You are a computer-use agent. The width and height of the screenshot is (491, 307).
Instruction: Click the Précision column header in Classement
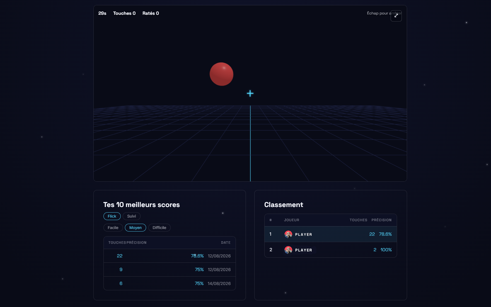click(x=381, y=220)
